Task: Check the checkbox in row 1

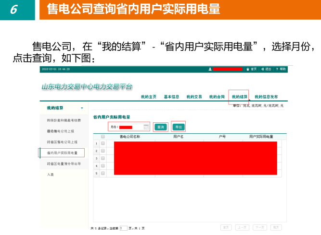Action: [x=103, y=143]
